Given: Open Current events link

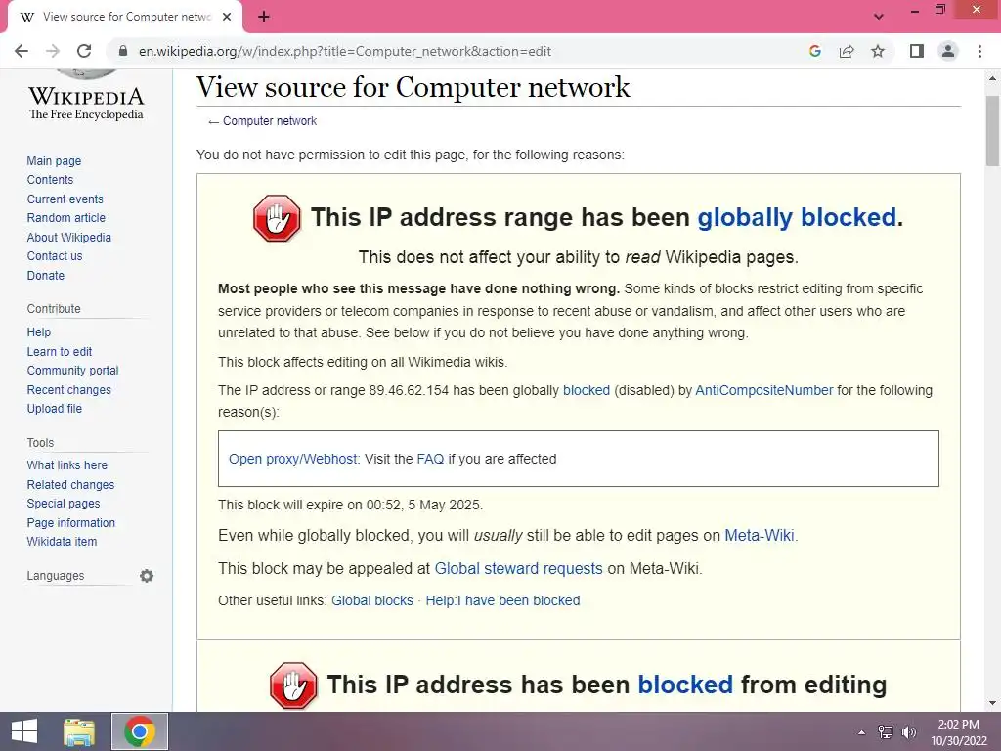Looking at the screenshot, I should tap(65, 199).
